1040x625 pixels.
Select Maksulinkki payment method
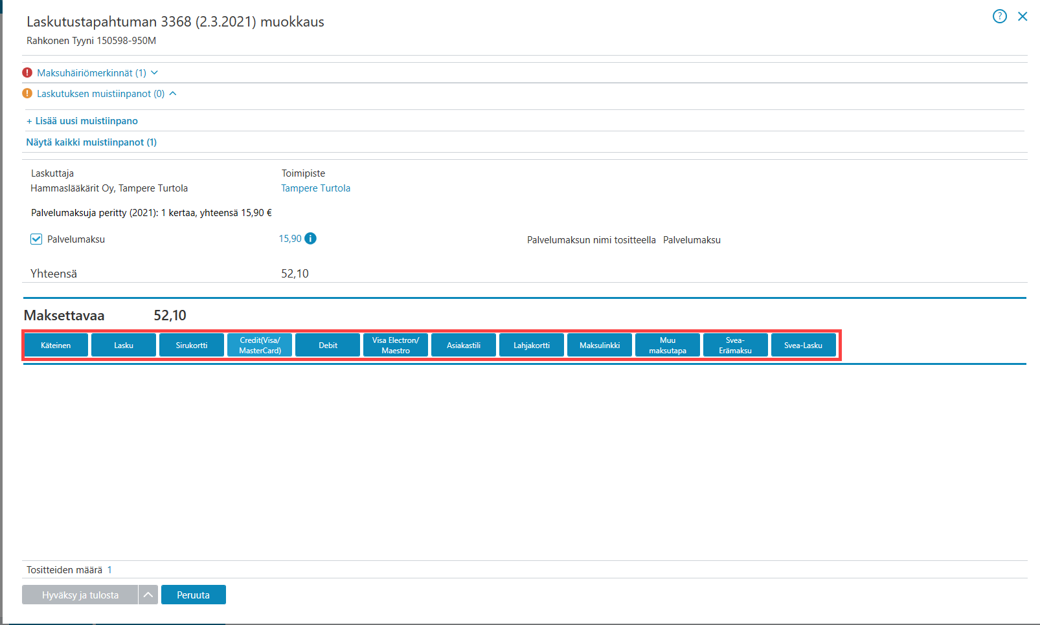tap(600, 345)
